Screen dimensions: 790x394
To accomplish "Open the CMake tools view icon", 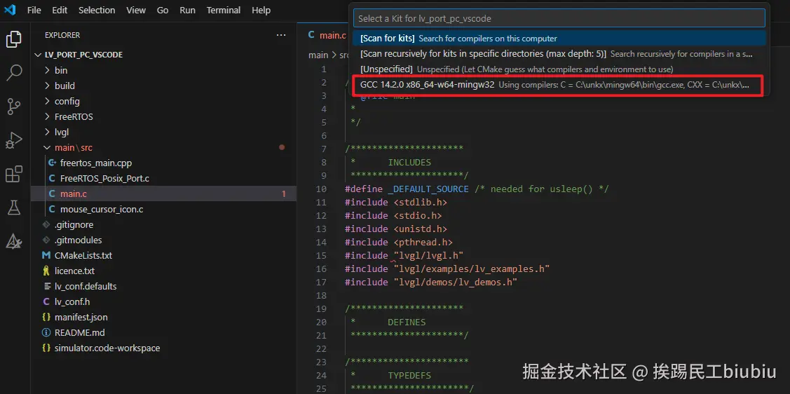I will [x=14, y=241].
